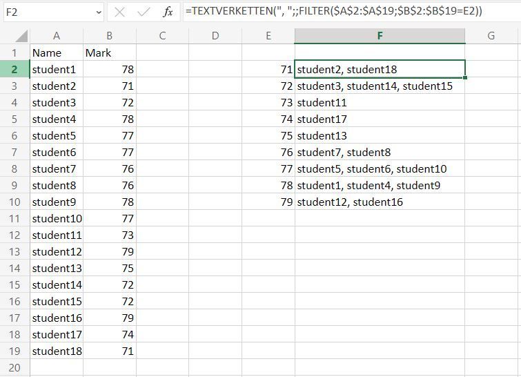521x377 pixels.
Task: Select the value 78 in column E
Action: tap(268, 185)
